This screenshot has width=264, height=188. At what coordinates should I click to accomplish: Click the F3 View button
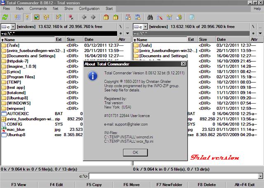click(19, 185)
